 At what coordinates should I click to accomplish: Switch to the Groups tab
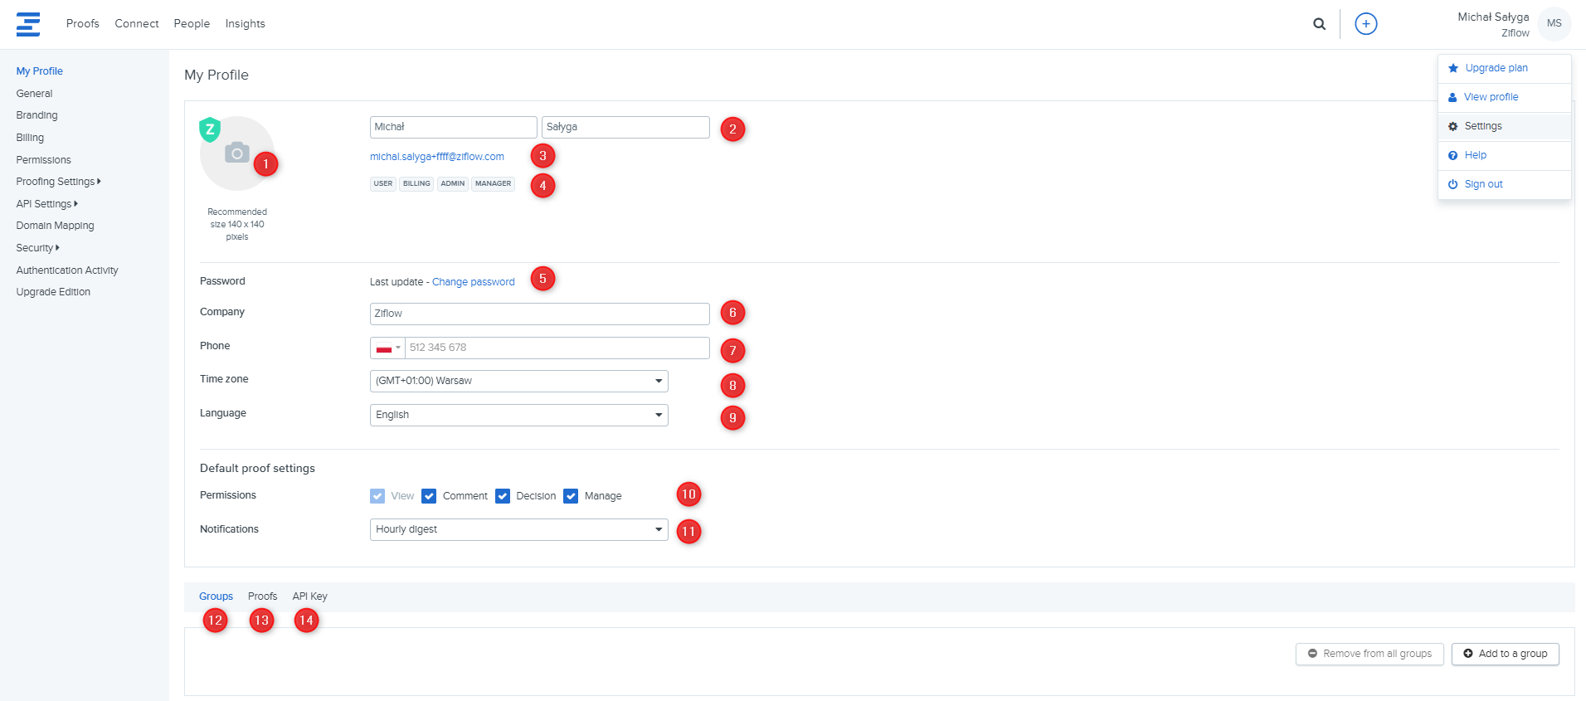(x=216, y=596)
